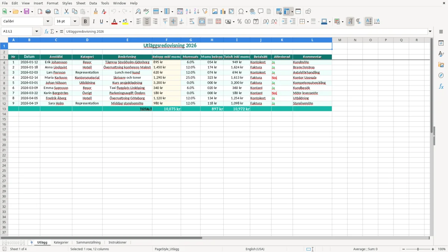Click the Save document icon

[x=27, y=12]
